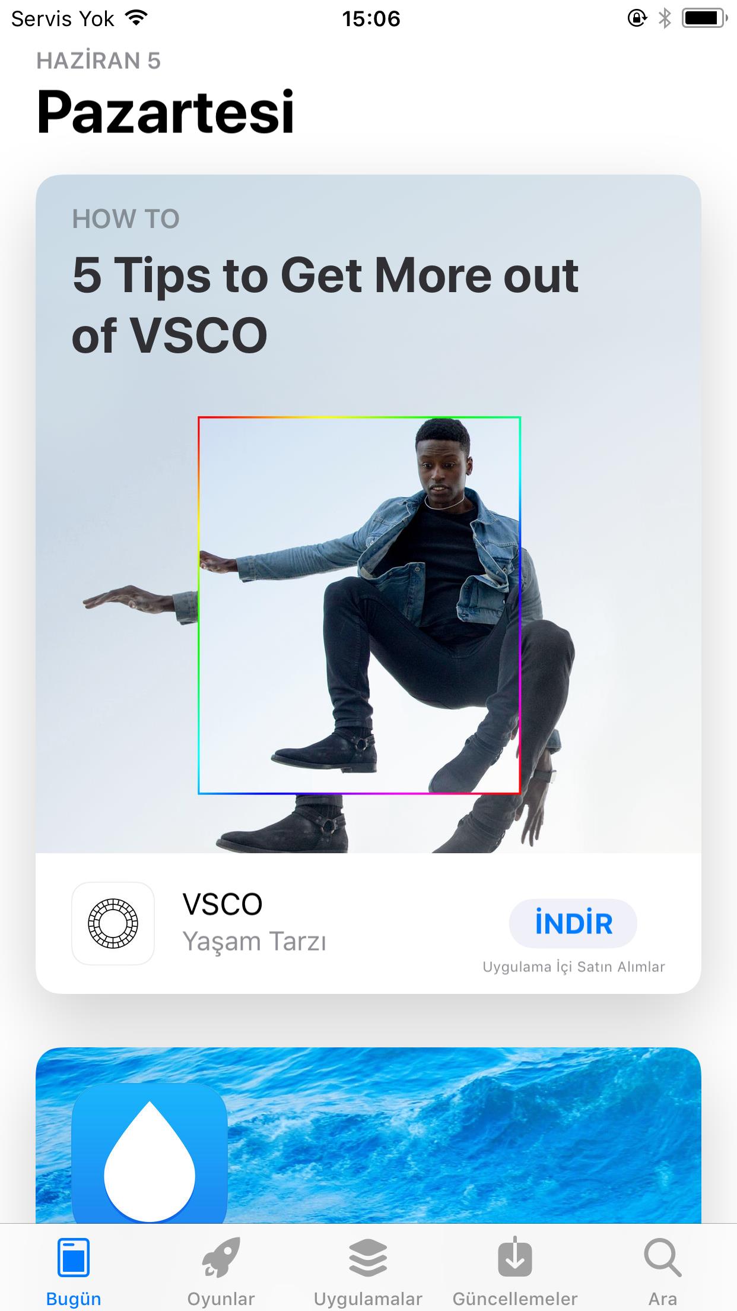
Task: Tap the Bluetooth status icon
Action: [x=665, y=18]
